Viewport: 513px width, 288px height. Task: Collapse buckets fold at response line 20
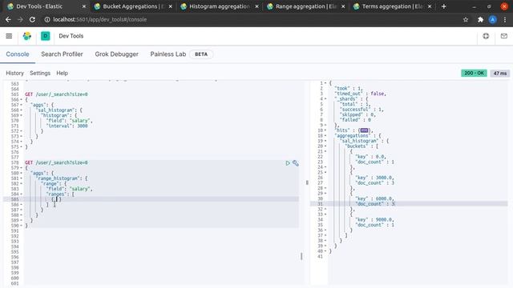pyautogui.click(x=325, y=146)
